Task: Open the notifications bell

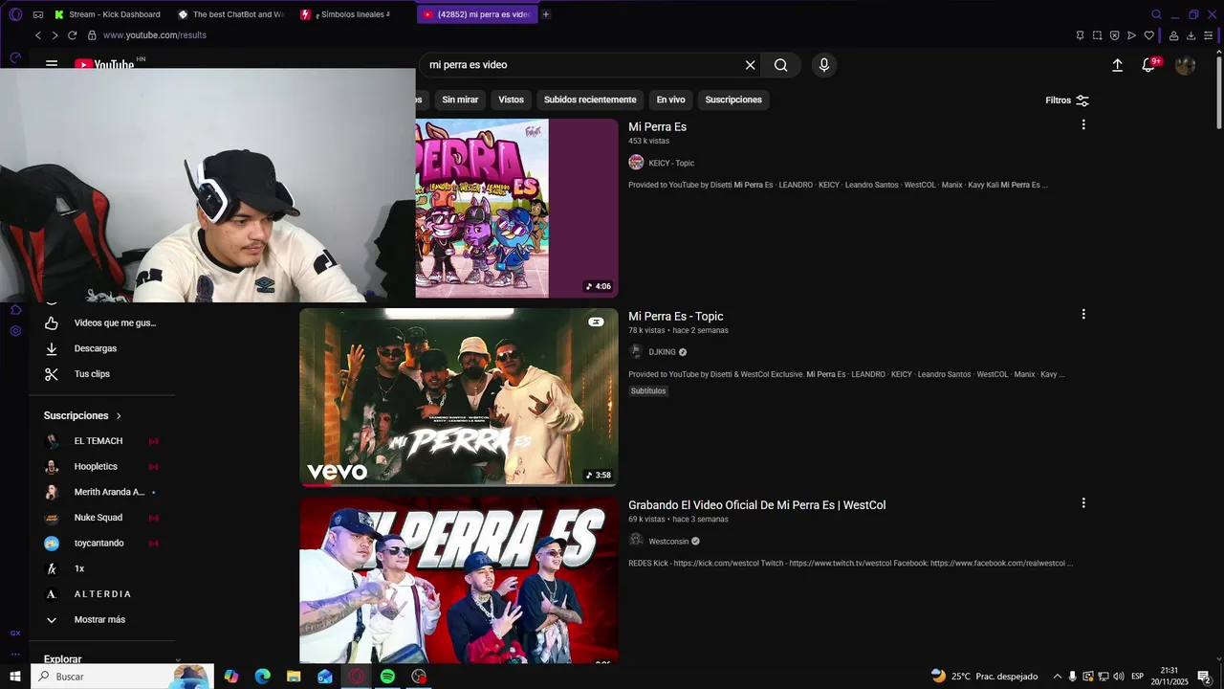Action: click(x=1148, y=65)
